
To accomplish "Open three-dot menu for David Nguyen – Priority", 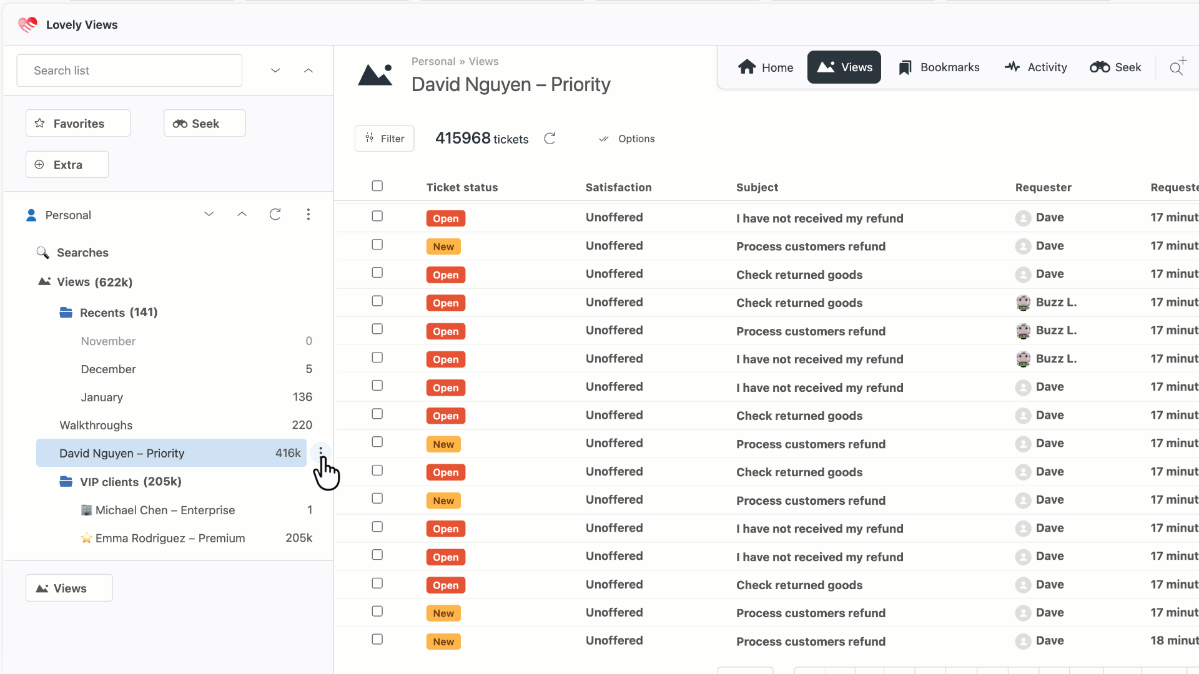I will 320,452.
